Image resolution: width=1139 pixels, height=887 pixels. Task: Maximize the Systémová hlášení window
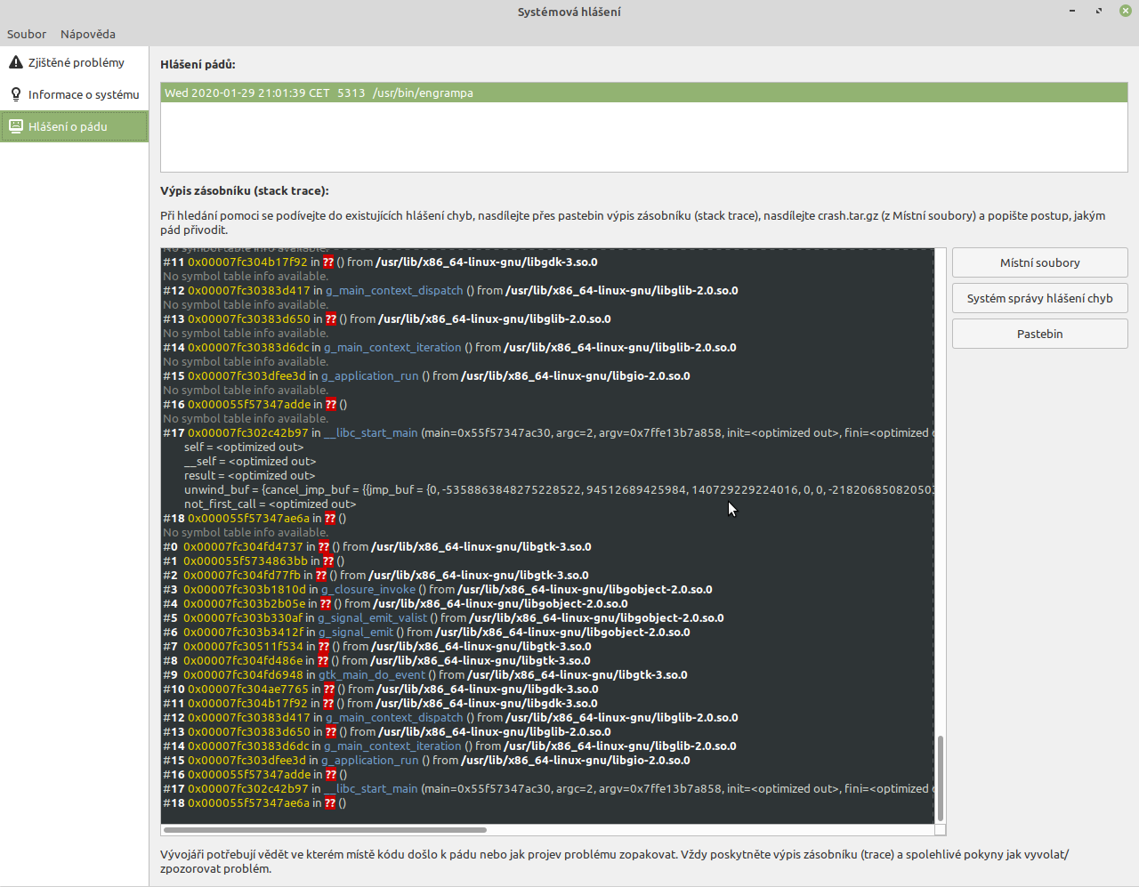[1099, 11]
